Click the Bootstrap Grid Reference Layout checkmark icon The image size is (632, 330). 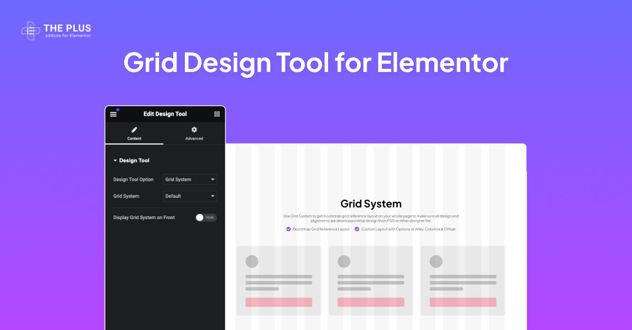tap(289, 229)
